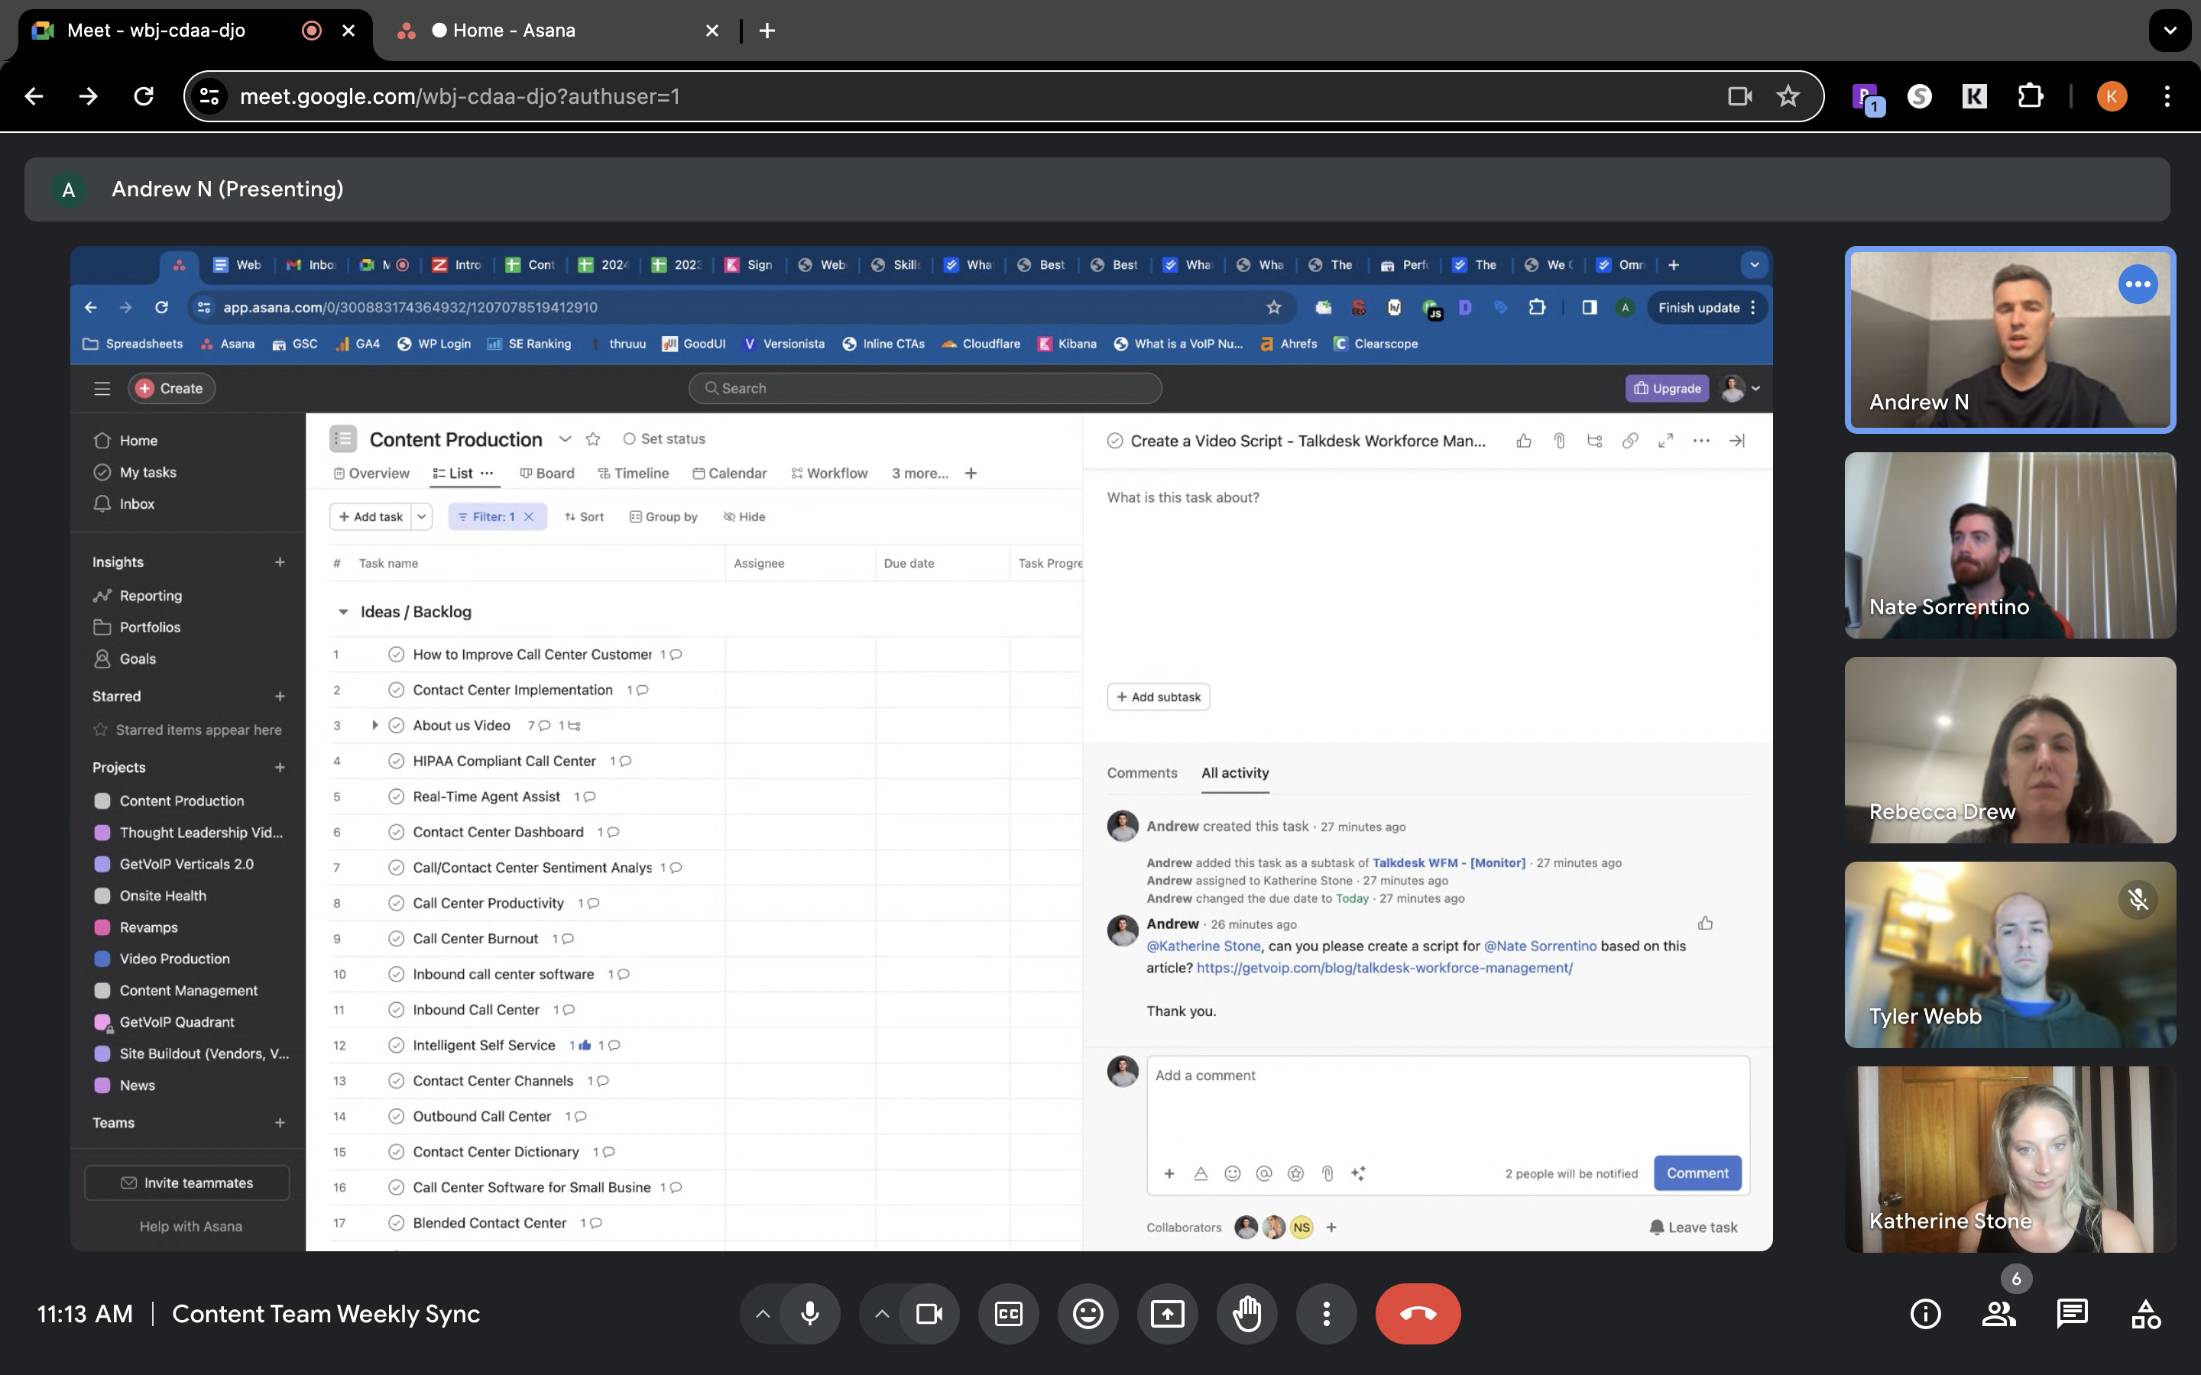Open the Content Production project dropdown arrow
This screenshot has width=2201, height=1375.
click(565, 439)
